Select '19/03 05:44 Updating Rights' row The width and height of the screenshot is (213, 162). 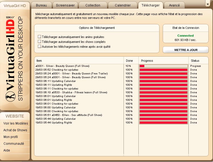[121, 123]
